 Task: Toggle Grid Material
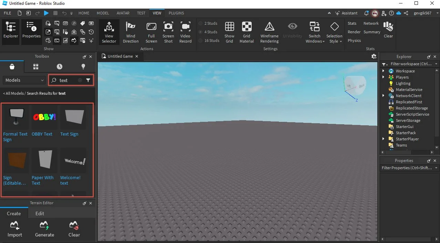pyautogui.click(x=247, y=32)
